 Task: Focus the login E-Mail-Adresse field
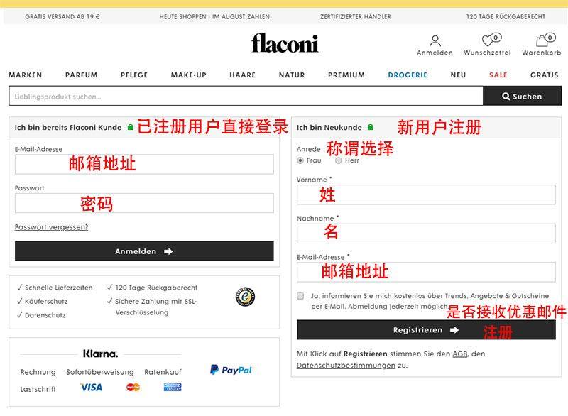pyautogui.click(x=144, y=165)
